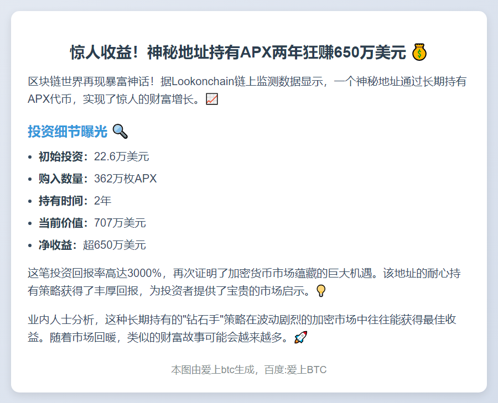Click the paragraph mentioning 3000% return
The height and width of the screenshot is (403, 498).
click(x=243, y=282)
